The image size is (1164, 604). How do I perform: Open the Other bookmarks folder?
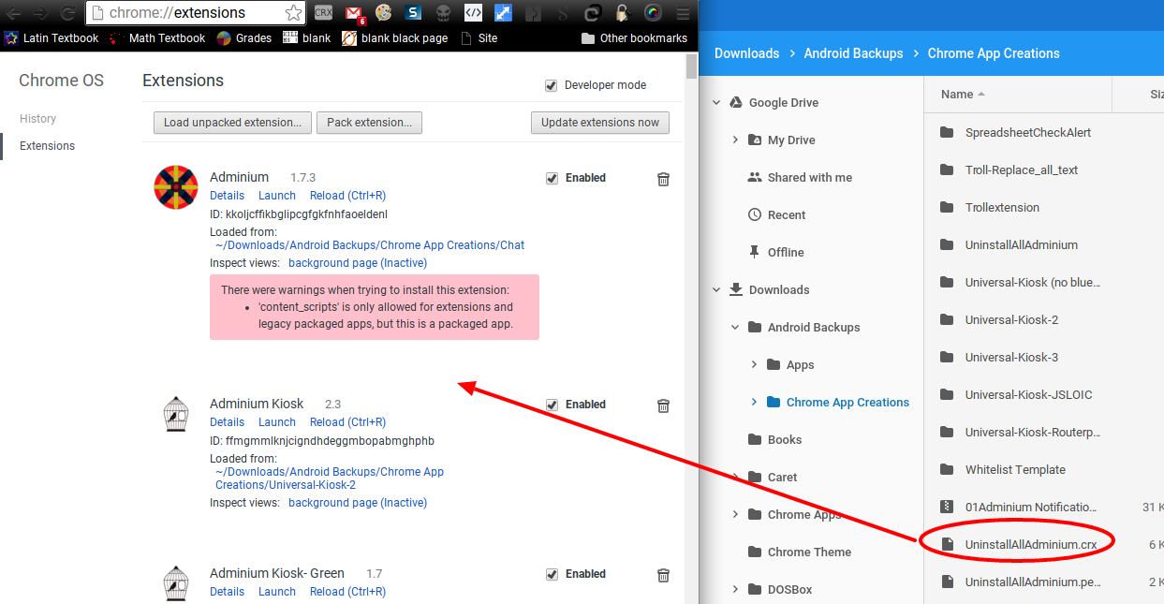click(634, 38)
